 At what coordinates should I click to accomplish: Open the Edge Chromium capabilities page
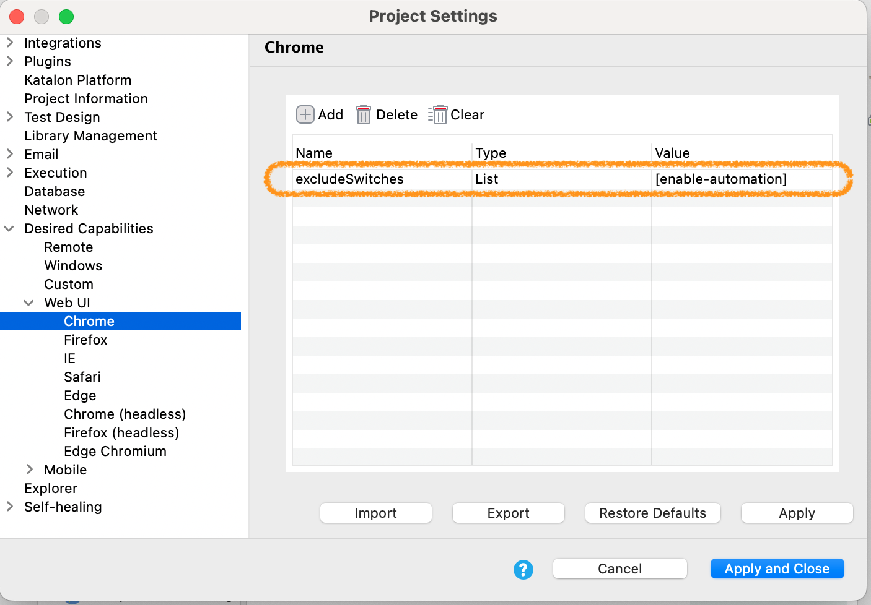tap(115, 451)
